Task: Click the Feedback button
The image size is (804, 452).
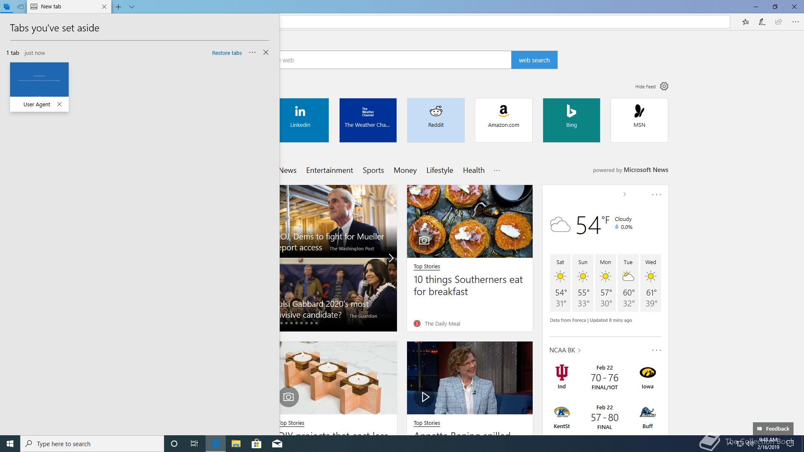Action: click(x=773, y=429)
